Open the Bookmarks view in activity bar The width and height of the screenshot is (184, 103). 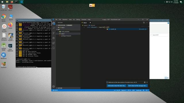(54, 48)
